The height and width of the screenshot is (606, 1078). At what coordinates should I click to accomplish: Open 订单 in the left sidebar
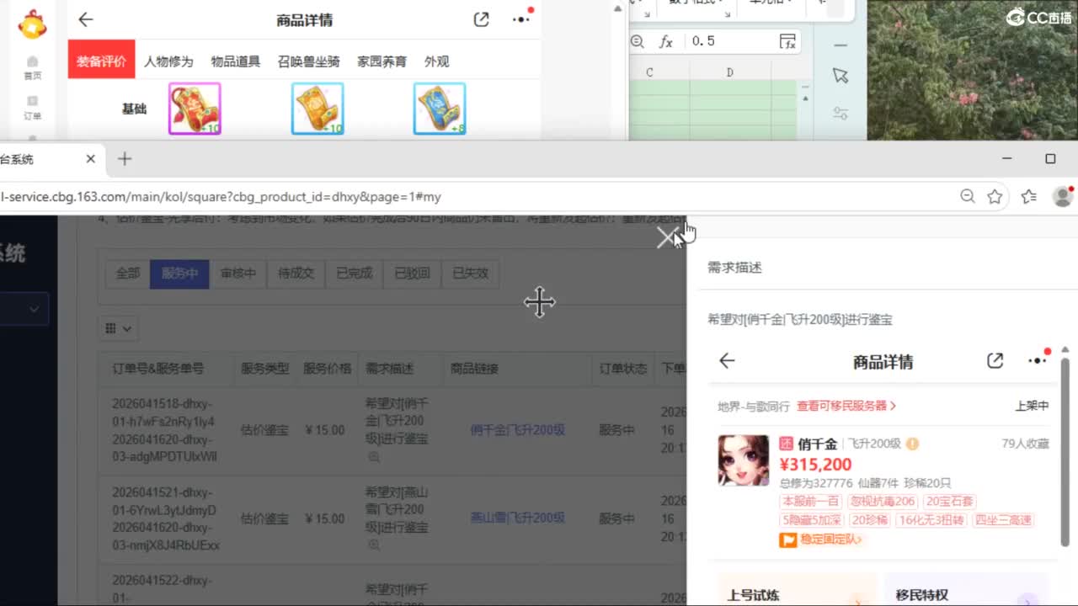(x=32, y=109)
